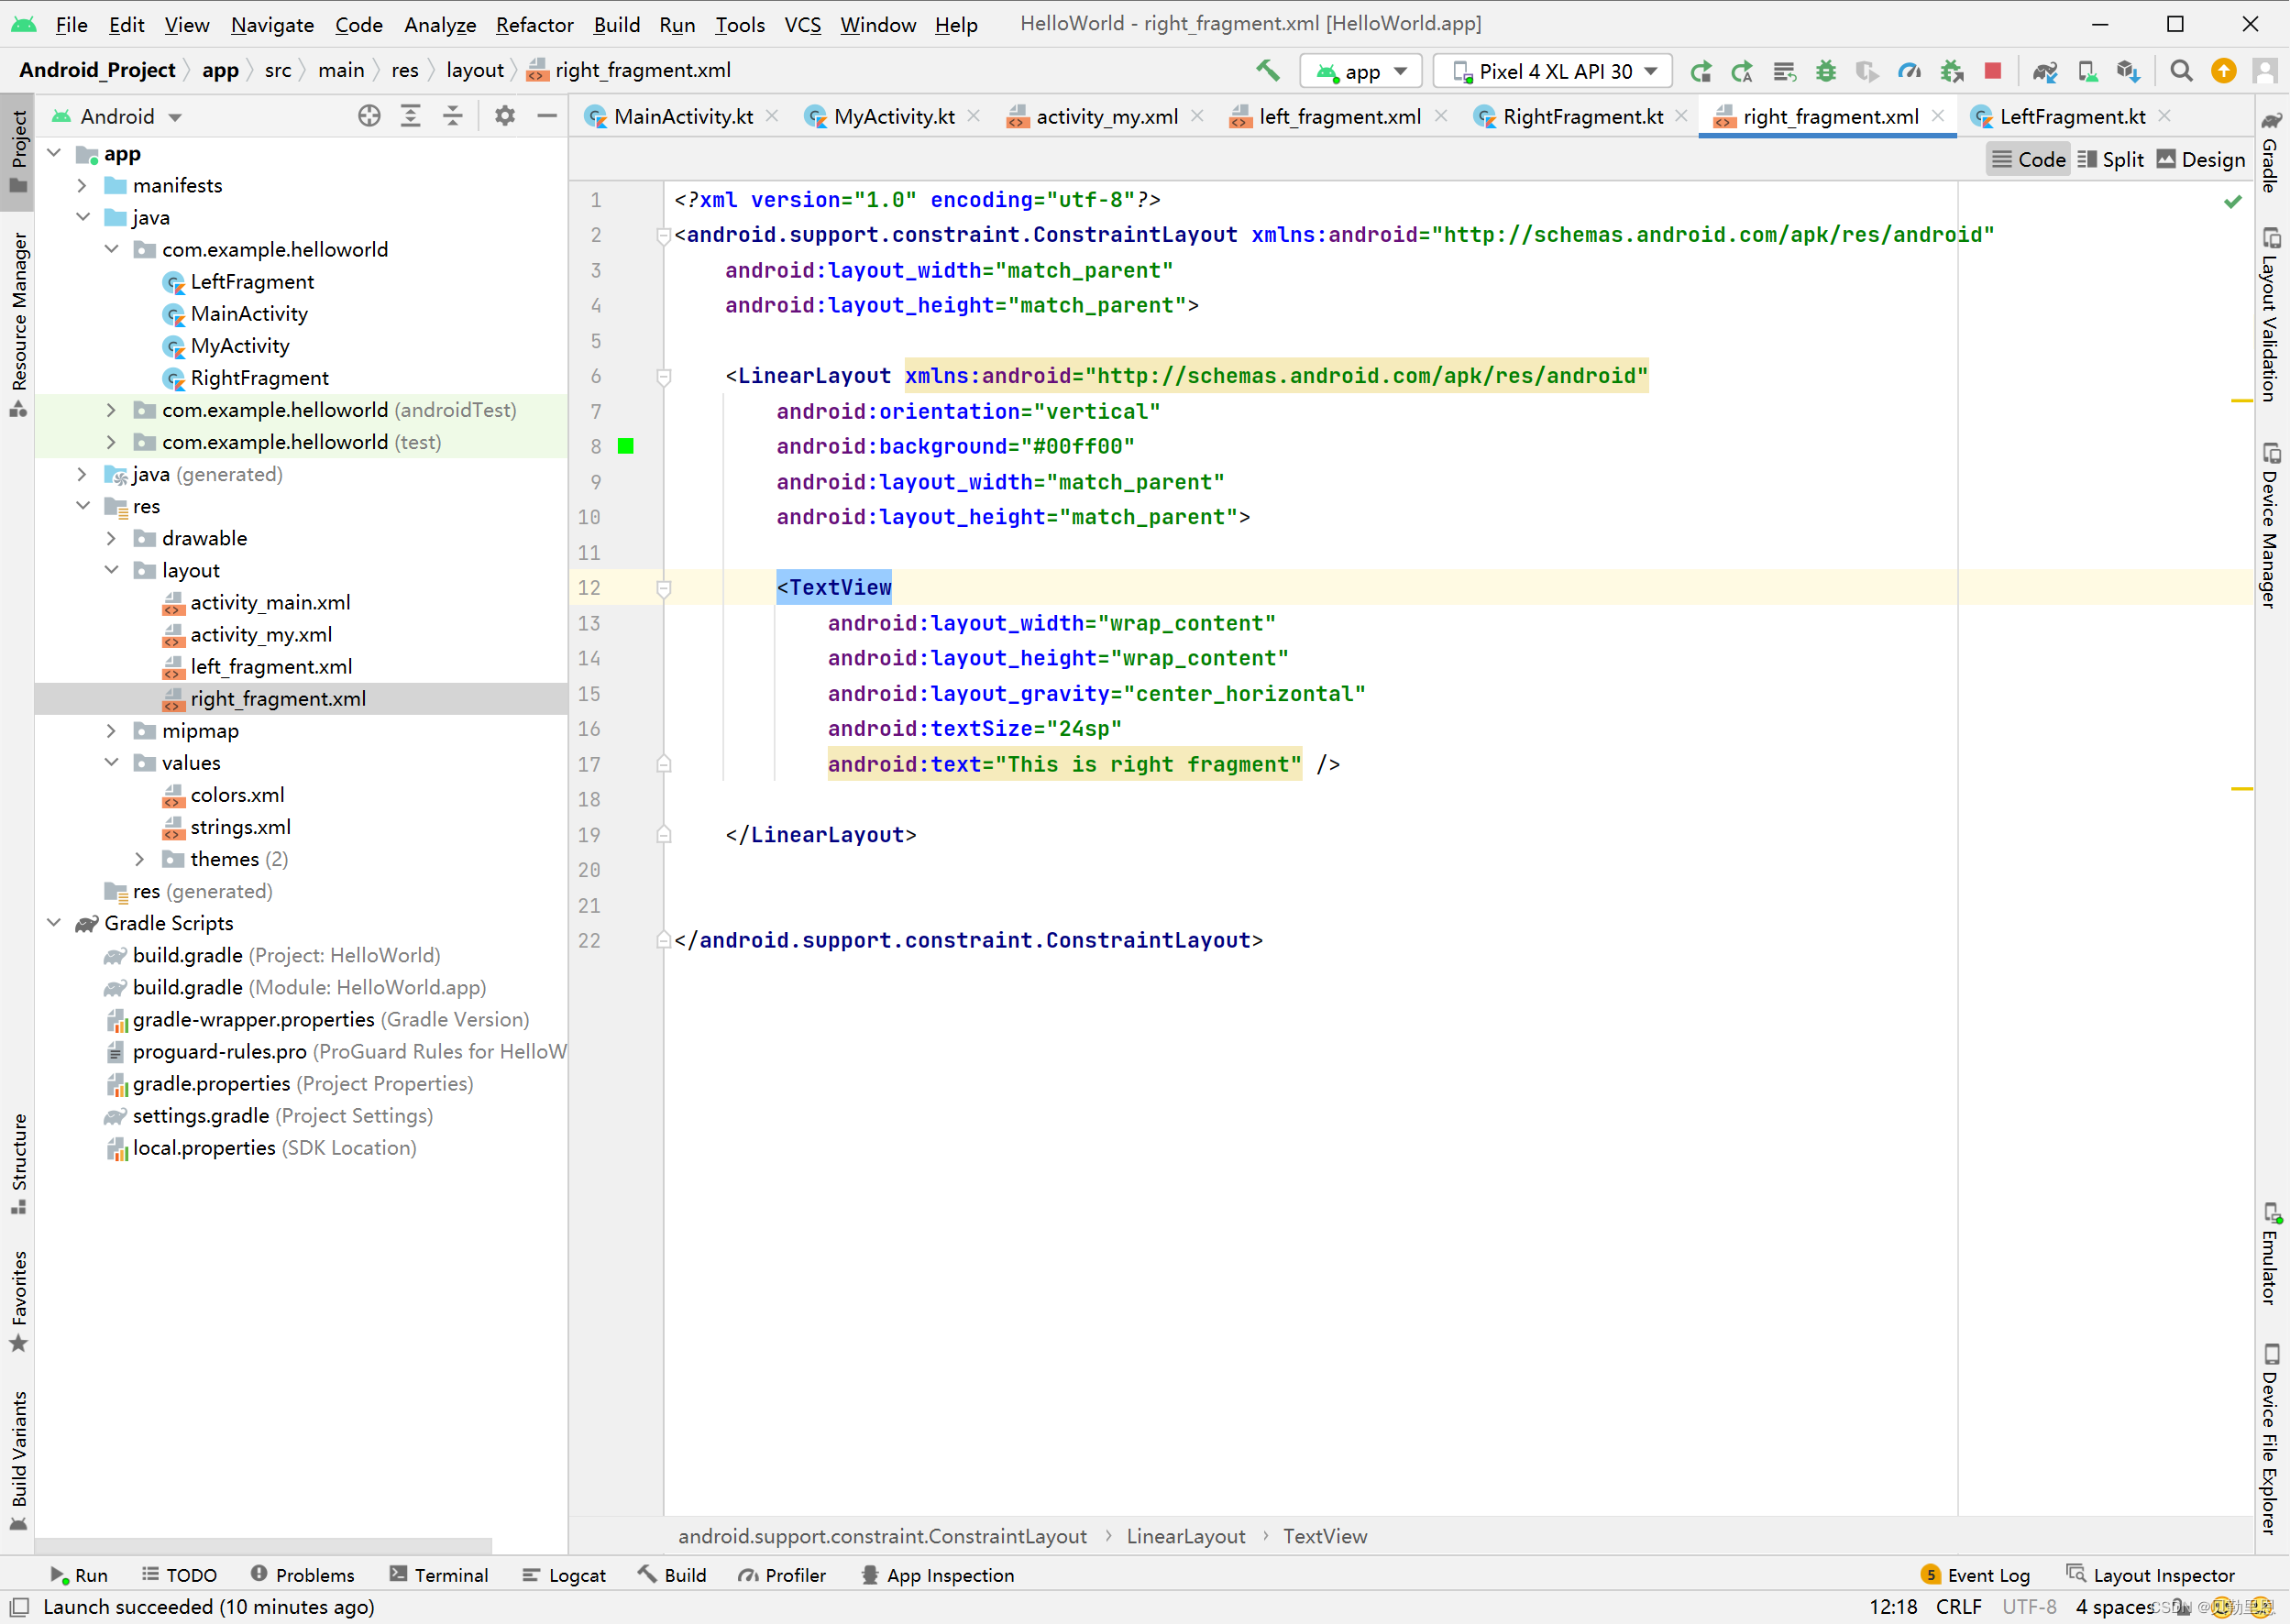
Task: Expand the mipmap folder in project tree
Action: pos(111,731)
